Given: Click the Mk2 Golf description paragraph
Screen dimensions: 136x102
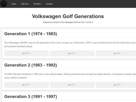Looking at the screenshot, I should coord(70,76).
